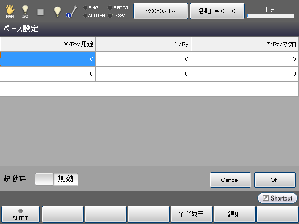This screenshot has width=299, height=224.
Task: Select the first-row Y/Ry value cell
Action: click(143, 59)
